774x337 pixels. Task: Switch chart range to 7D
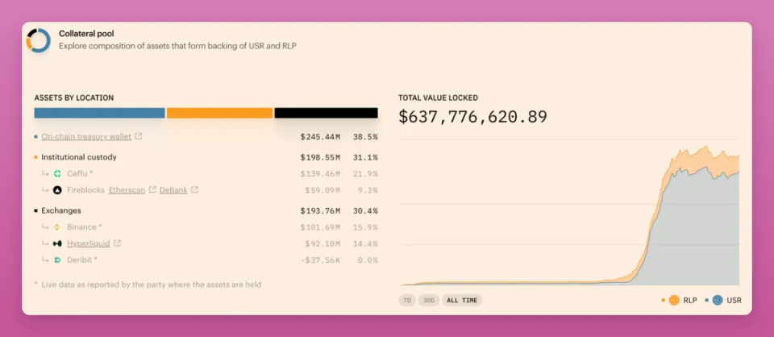click(407, 300)
